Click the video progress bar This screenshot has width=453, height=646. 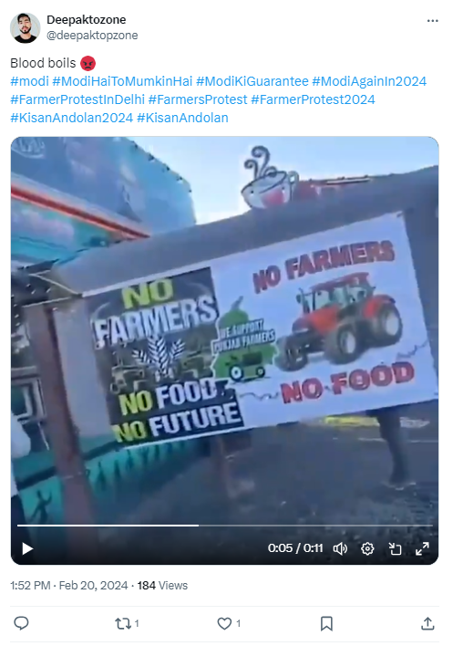224,526
